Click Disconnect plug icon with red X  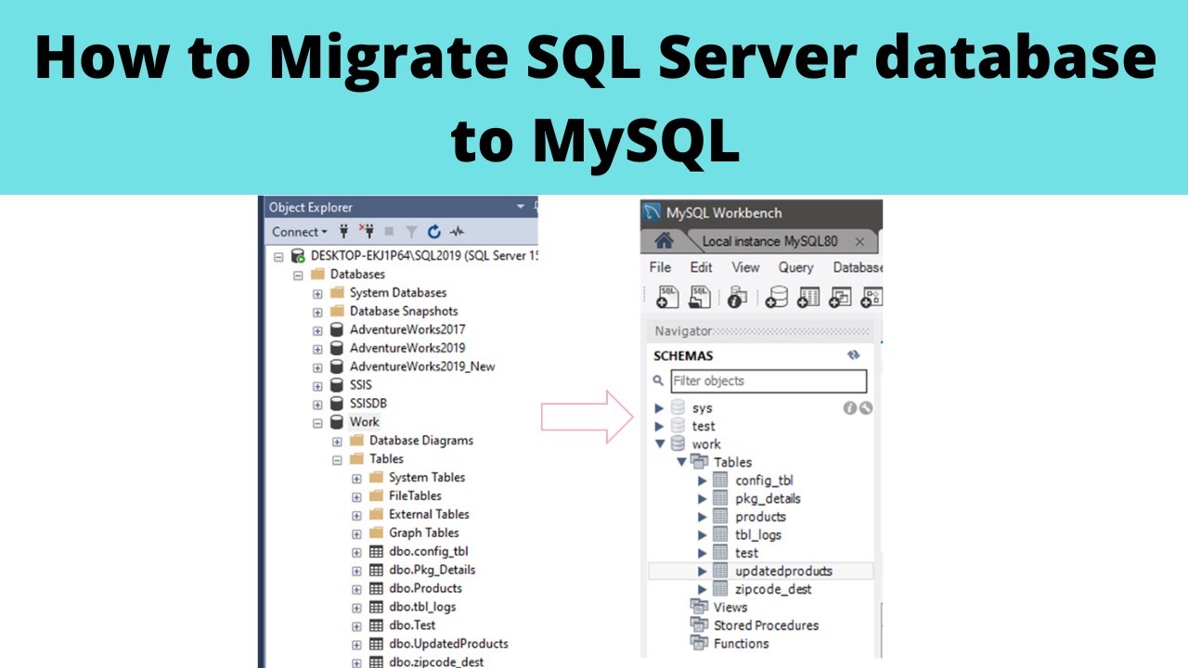(x=366, y=232)
